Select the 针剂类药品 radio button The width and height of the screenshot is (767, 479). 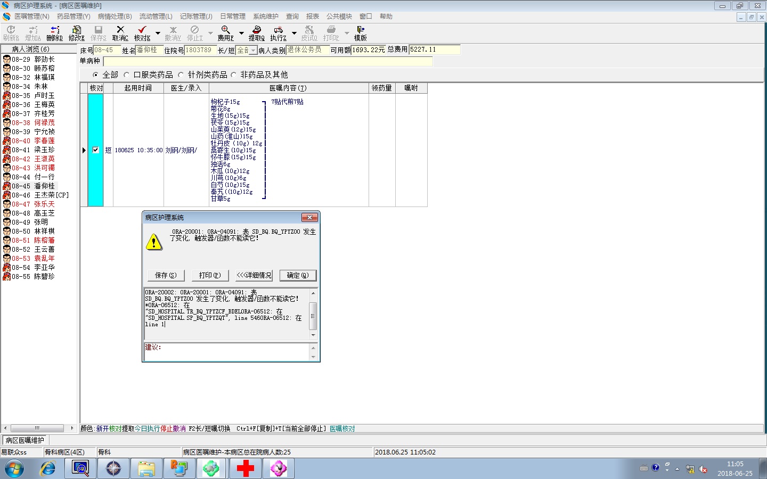tap(181, 75)
